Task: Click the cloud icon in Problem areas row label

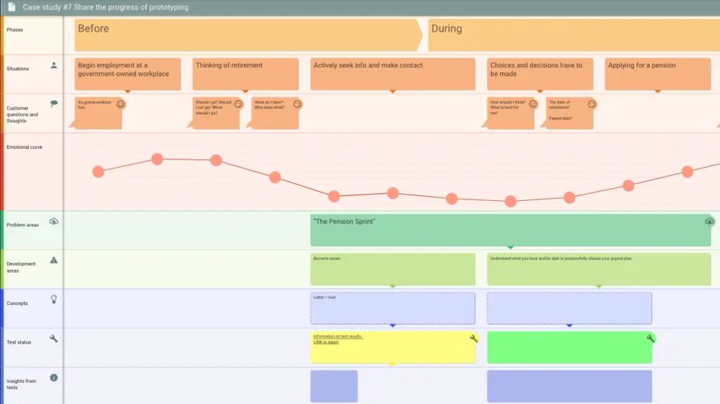Action: [x=53, y=221]
